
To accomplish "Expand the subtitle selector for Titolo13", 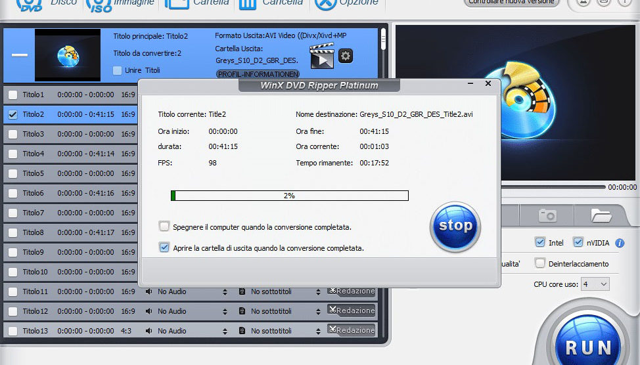I will (x=318, y=331).
